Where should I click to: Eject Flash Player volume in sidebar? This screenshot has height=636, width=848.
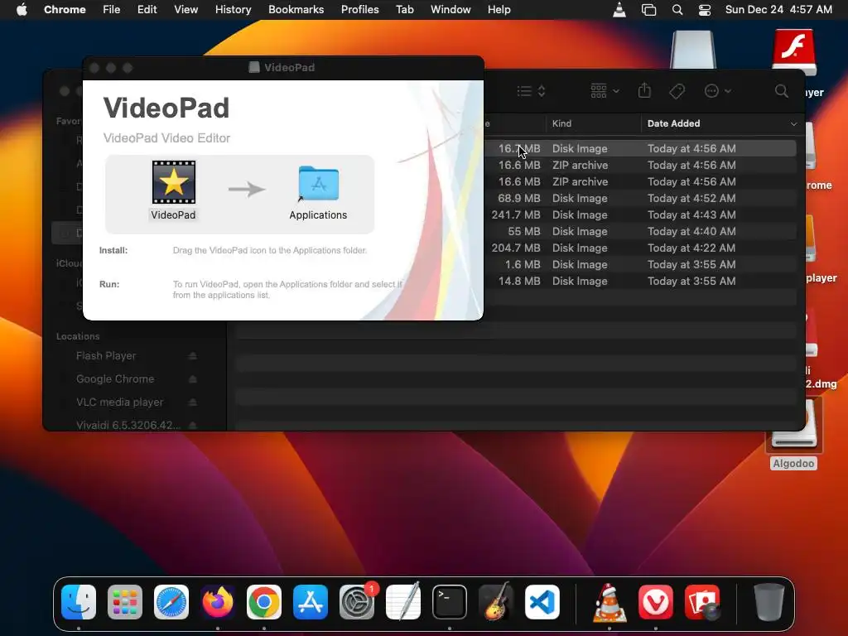192,356
